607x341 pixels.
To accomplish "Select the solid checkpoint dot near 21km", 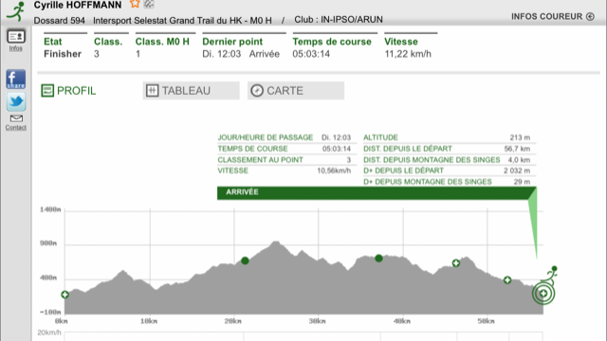I will pyautogui.click(x=245, y=261).
